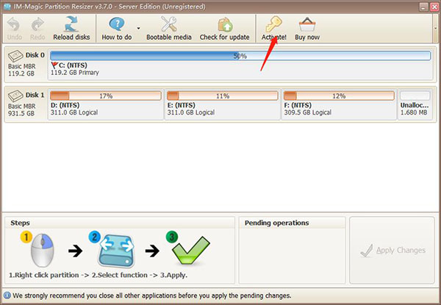Viewport: 441px width, 305px height.
Task: Open the Buy now basket
Action: [x=308, y=24]
